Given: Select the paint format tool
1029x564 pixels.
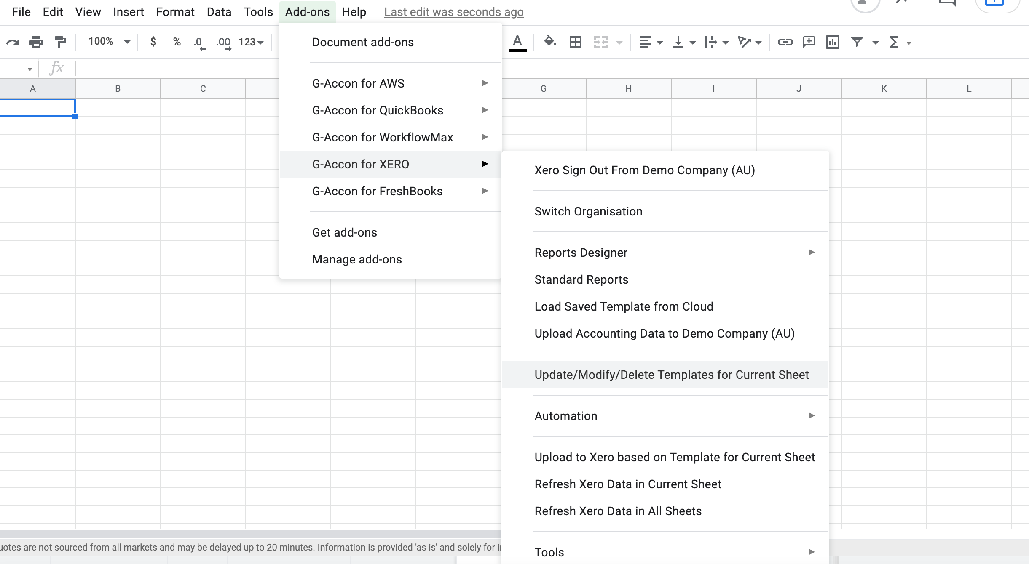Looking at the screenshot, I should pyautogui.click(x=60, y=42).
